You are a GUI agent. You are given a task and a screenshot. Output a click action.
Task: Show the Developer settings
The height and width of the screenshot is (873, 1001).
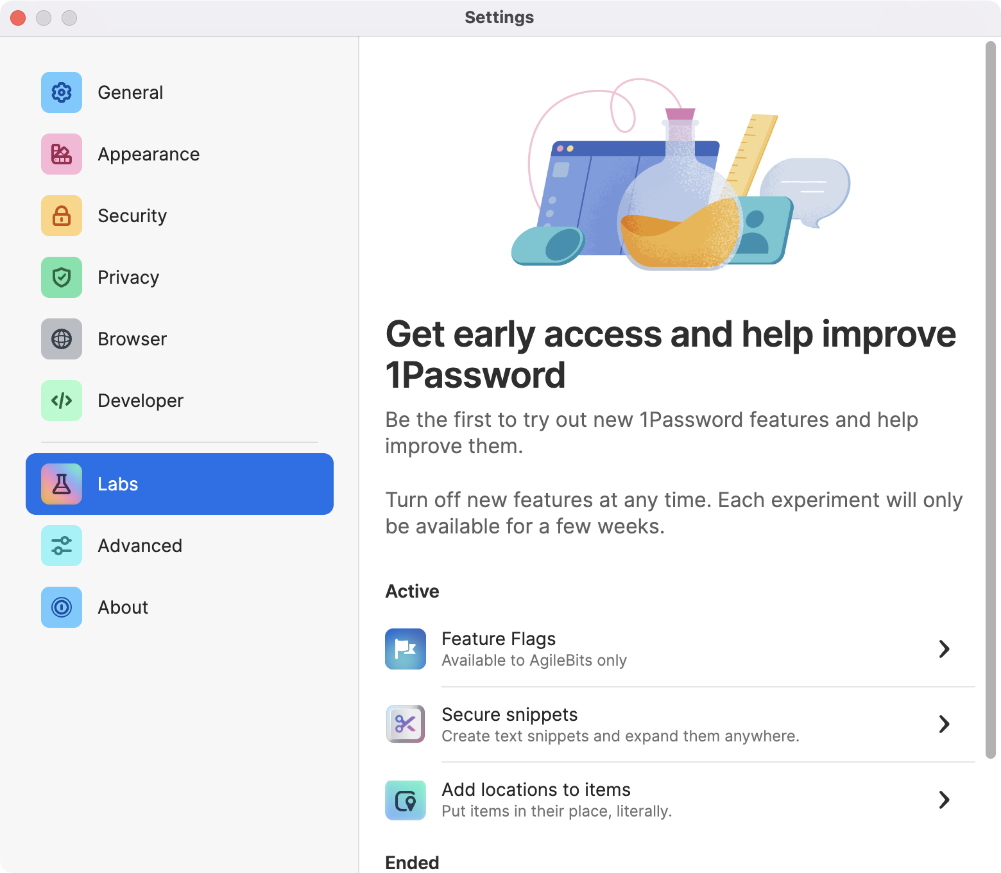pyautogui.click(x=180, y=401)
